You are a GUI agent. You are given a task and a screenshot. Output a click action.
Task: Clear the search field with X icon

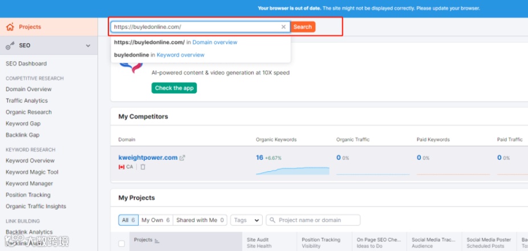[x=283, y=27]
